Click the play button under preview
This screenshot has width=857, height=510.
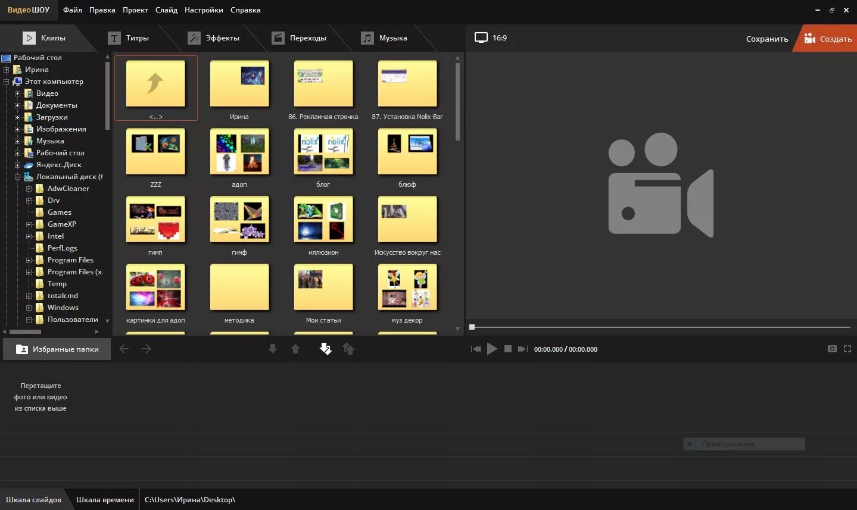point(492,349)
